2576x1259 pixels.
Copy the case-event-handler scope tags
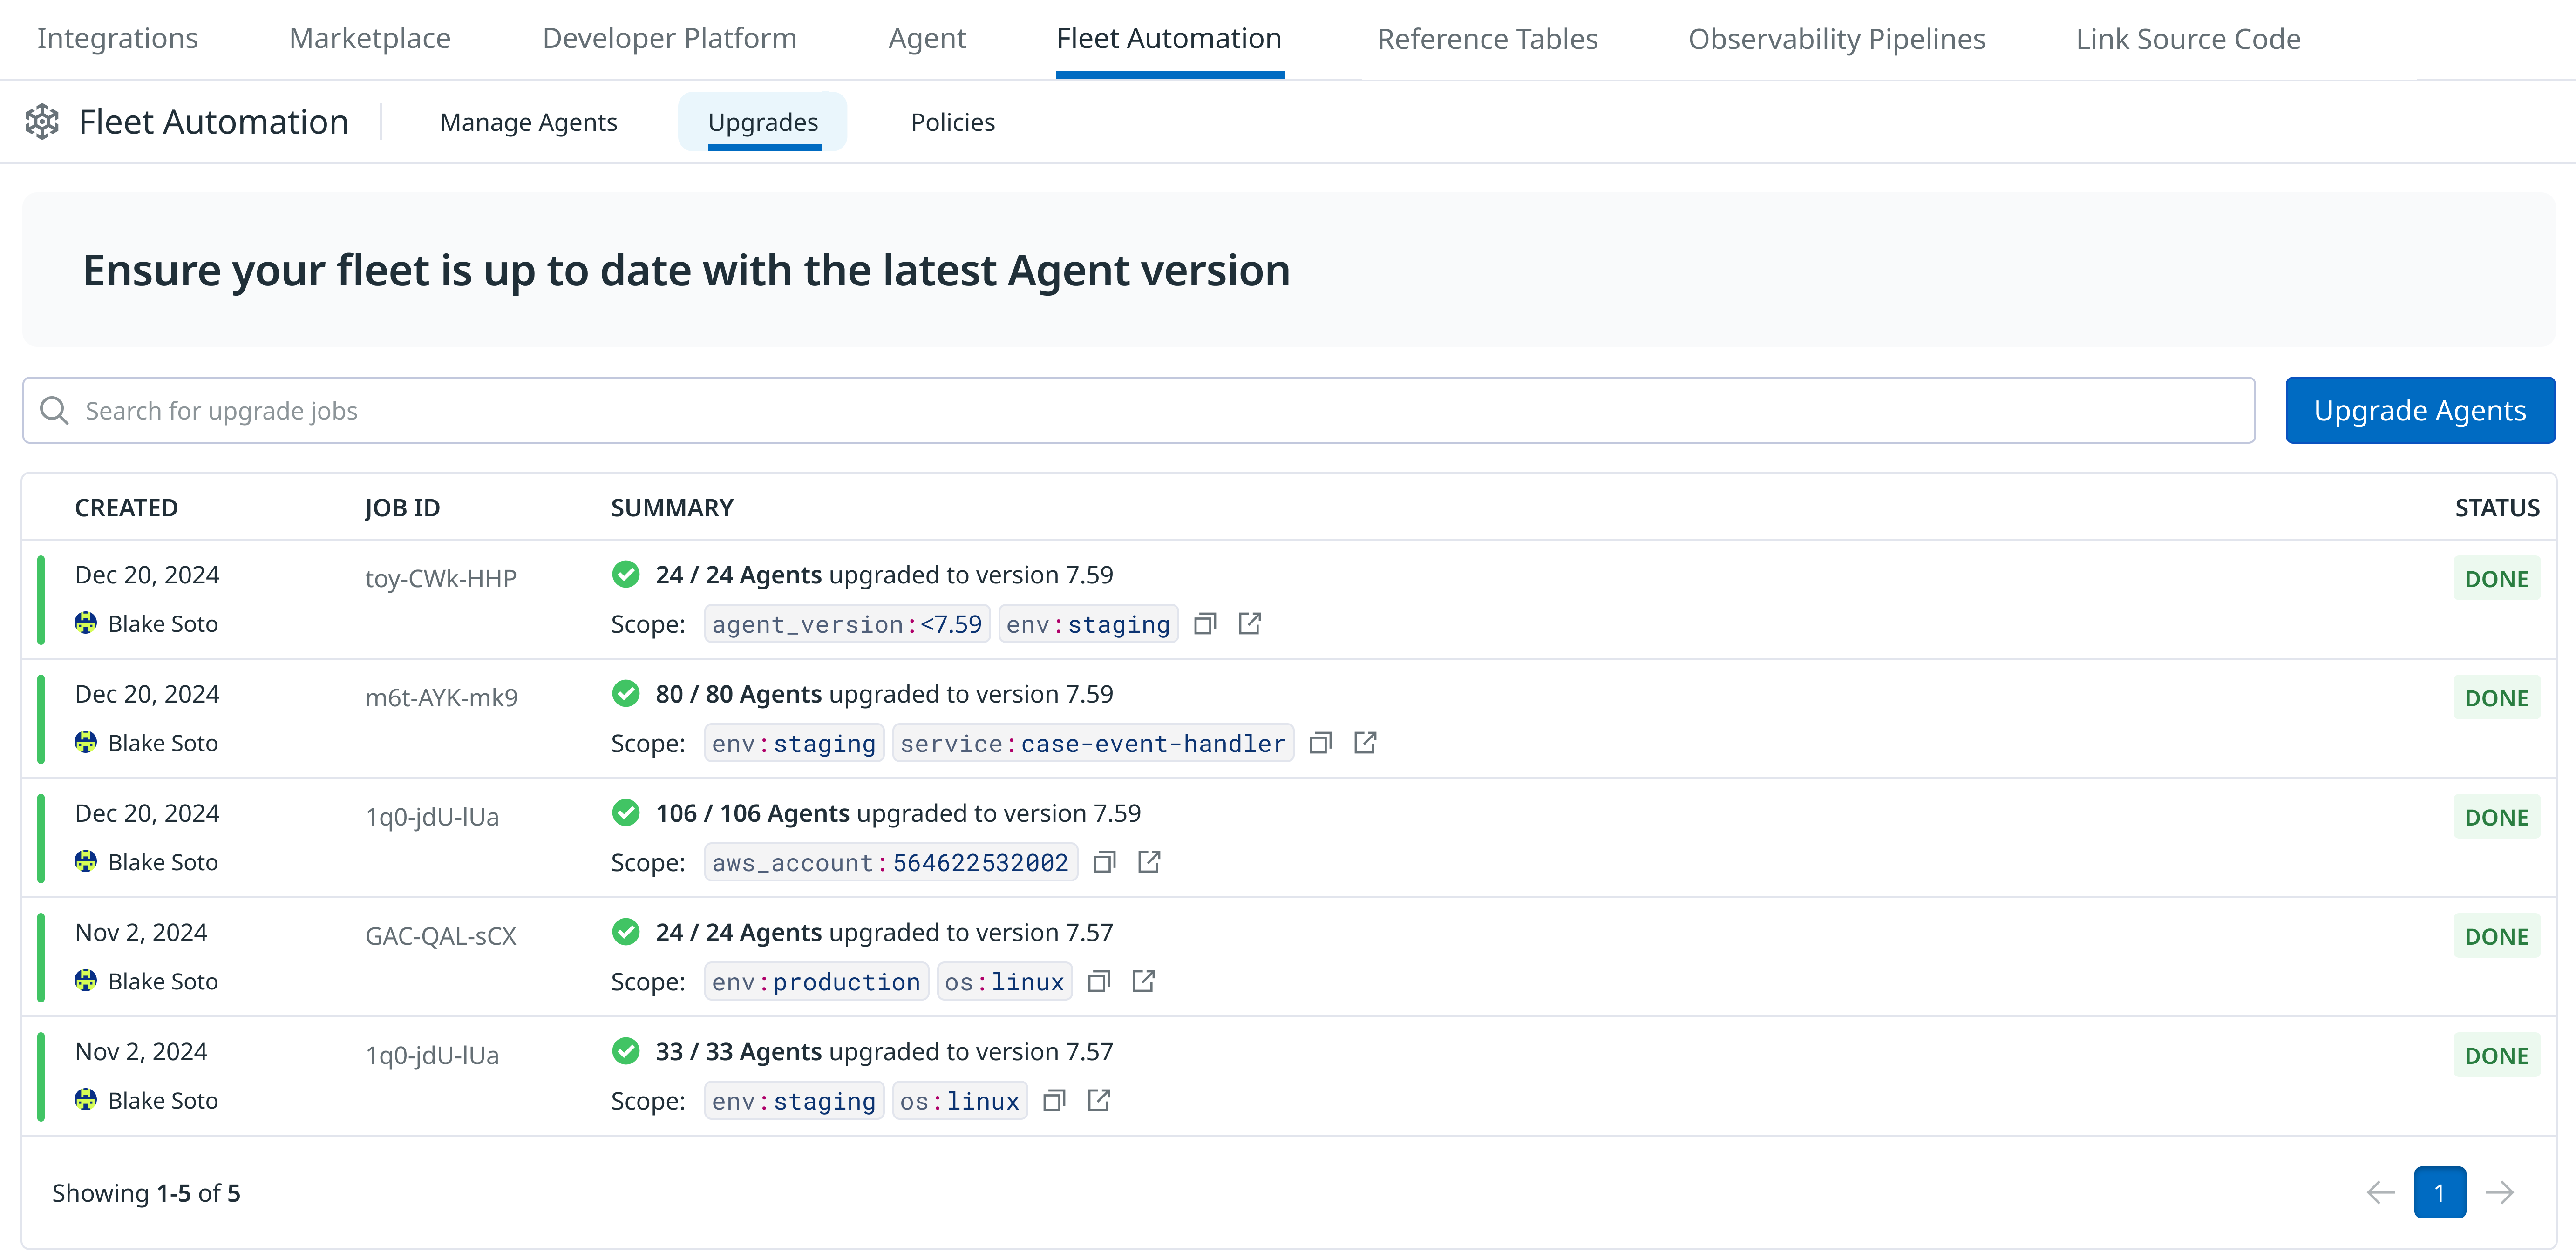[1321, 743]
